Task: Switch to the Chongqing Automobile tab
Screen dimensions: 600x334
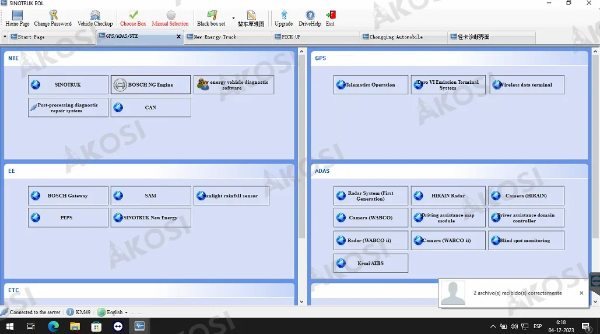Action: click(x=403, y=37)
